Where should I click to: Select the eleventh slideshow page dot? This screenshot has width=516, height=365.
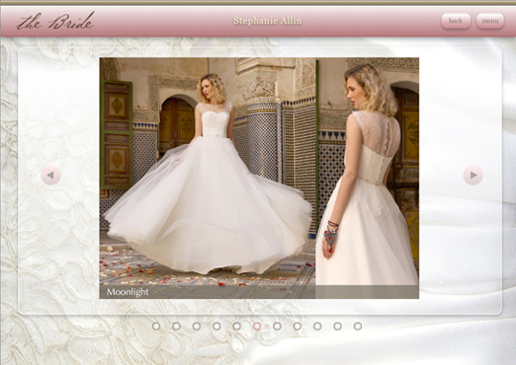click(x=358, y=327)
